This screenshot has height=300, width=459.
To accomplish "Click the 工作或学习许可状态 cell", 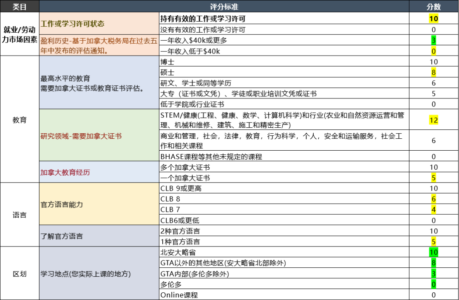I will coord(99,23).
